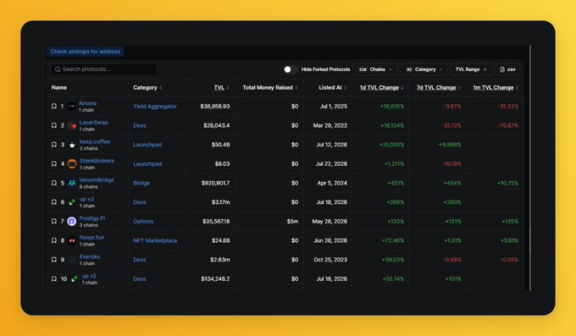Viewport: 576px width, 336px height.
Task: Open StonkBrokers' Launchpad category link
Action: tap(147, 164)
